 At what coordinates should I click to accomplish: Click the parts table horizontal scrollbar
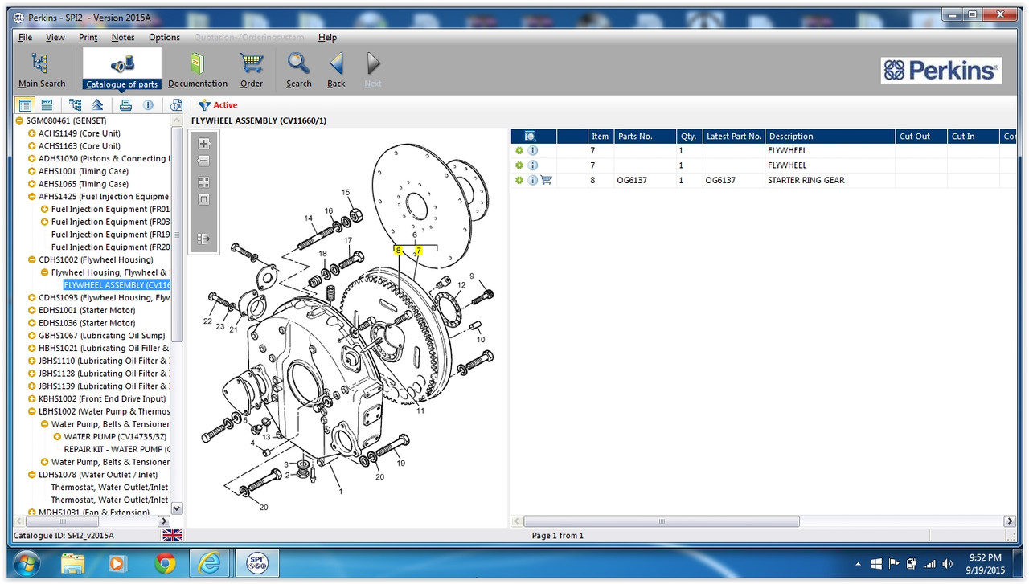tap(662, 521)
